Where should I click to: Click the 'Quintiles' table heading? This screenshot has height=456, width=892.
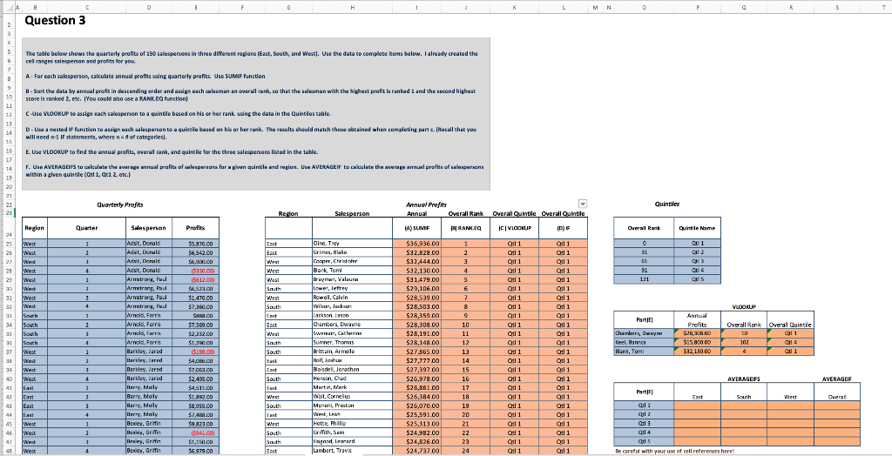click(666, 205)
